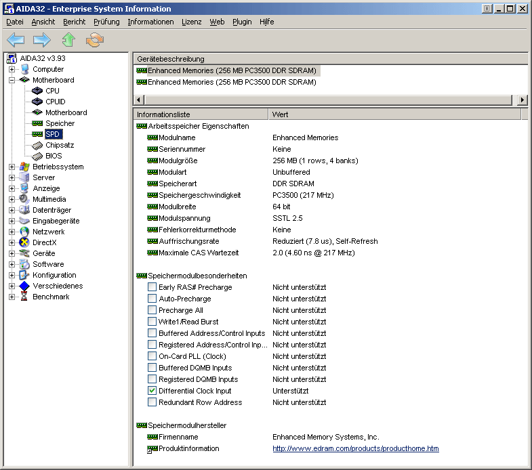Click the Datenträger disk icon
The height and width of the screenshot is (470, 532).
coord(24,210)
